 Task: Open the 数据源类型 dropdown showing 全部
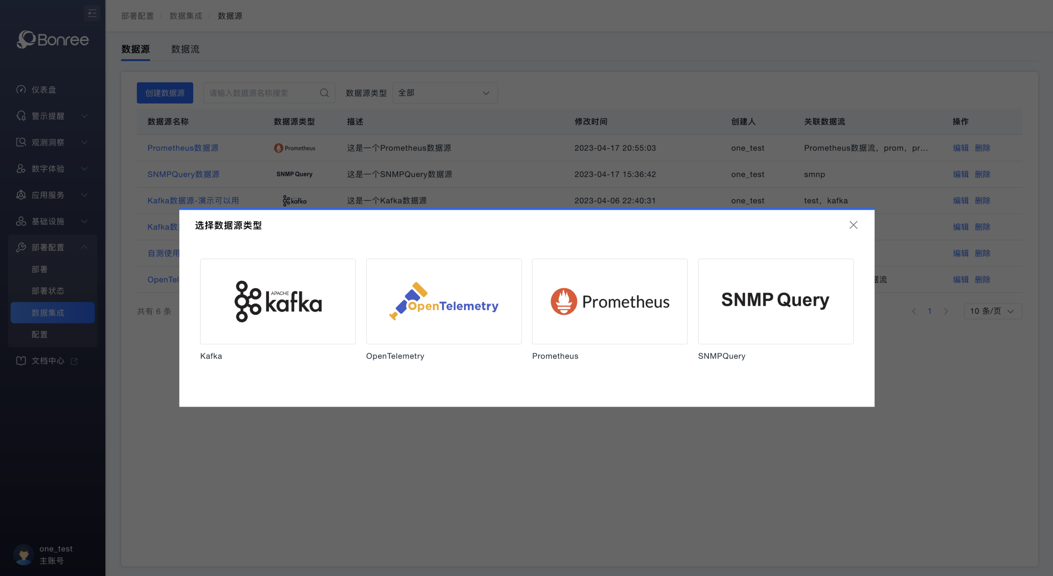[445, 93]
